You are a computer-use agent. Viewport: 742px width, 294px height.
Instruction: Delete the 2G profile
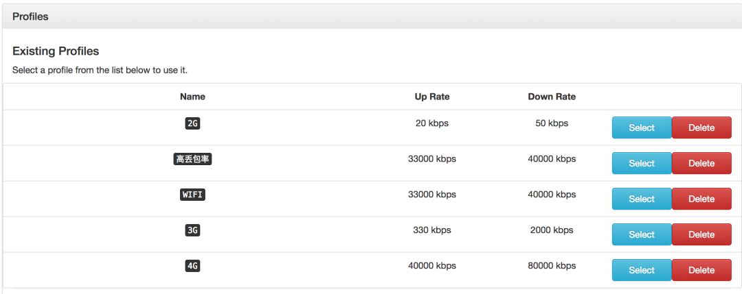(701, 127)
